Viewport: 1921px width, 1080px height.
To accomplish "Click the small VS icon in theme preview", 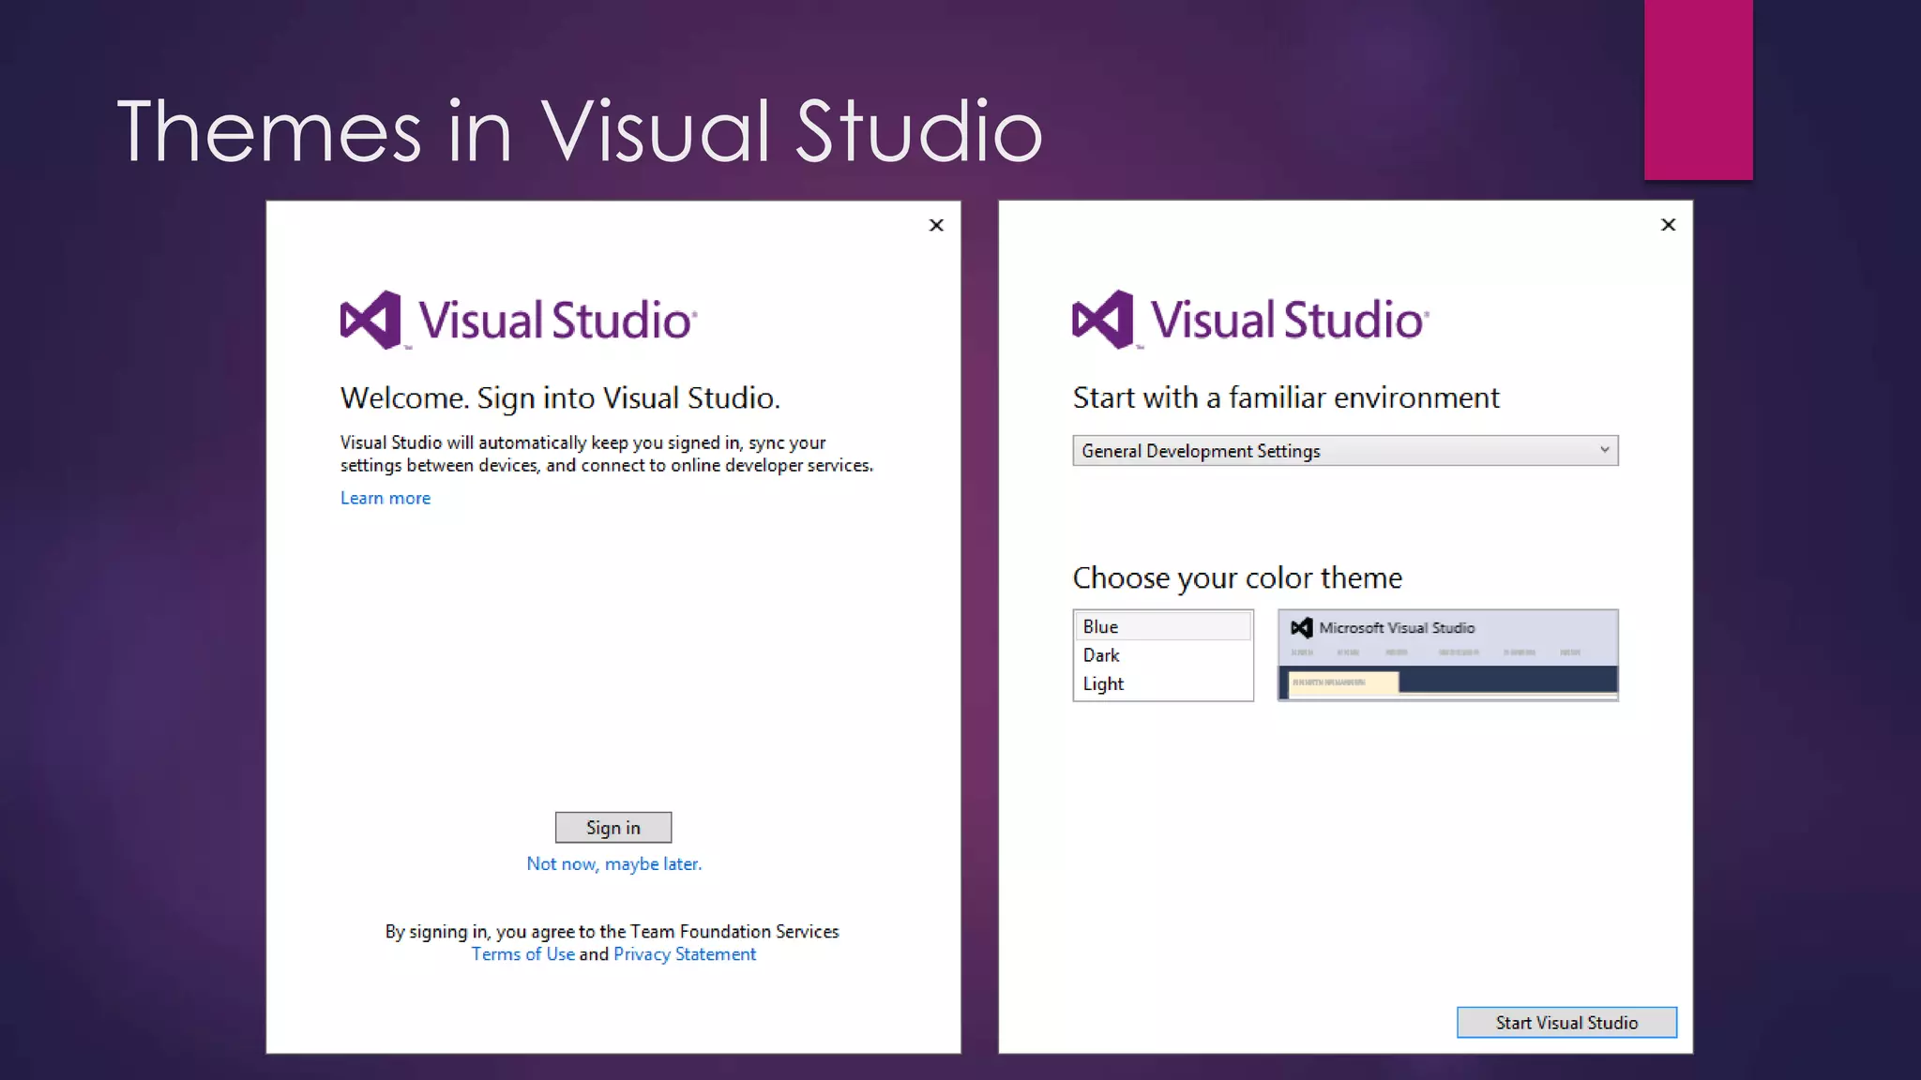I will (1301, 628).
